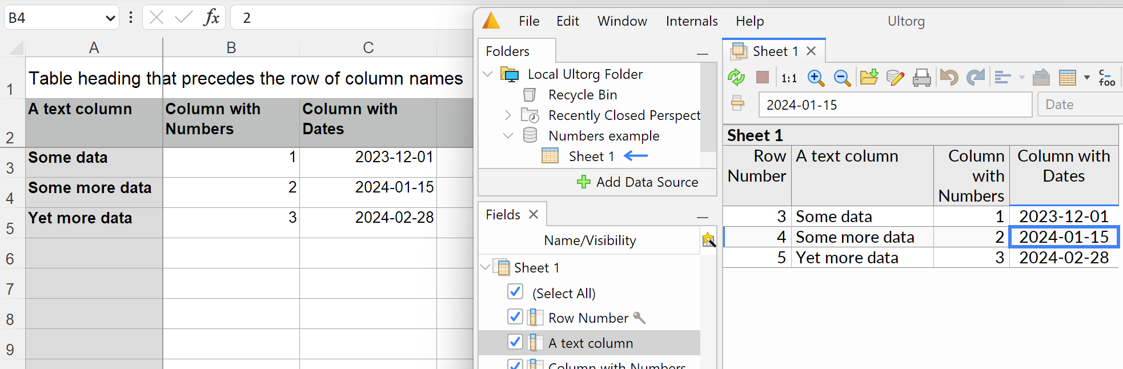Click the 'A text column' header in Ultorg table

(862, 176)
